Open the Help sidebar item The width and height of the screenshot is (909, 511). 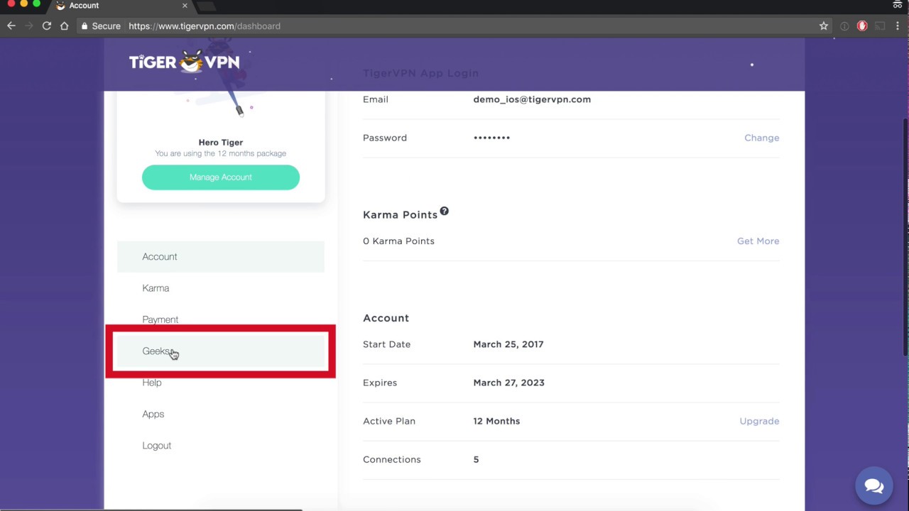pyautogui.click(x=221, y=383)
